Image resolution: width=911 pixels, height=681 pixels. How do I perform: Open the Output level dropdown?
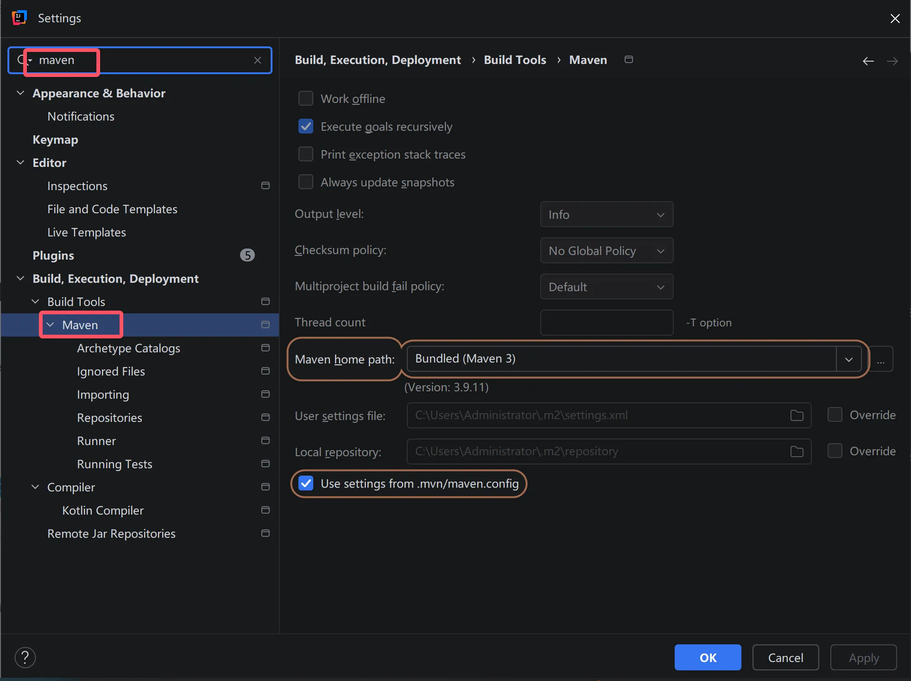click(x=606, y=215)
